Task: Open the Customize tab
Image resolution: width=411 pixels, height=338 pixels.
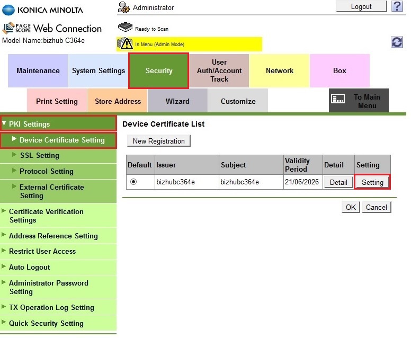Action: pyautogui.click(x=238, y=101)
